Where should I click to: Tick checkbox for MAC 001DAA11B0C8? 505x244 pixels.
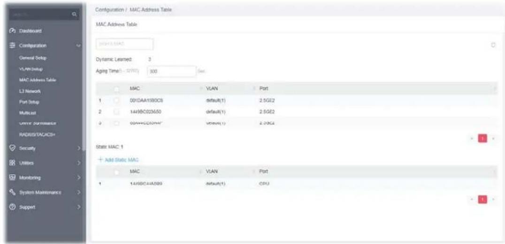coord(117,100)
